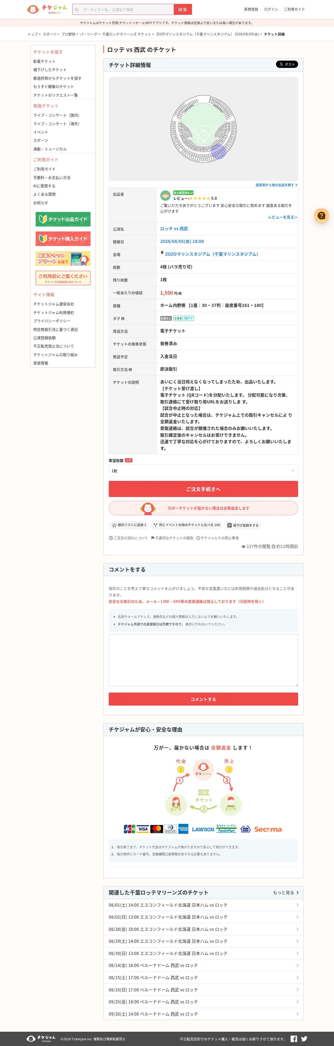Image resolution: width=334 pixels, height=1046 pixels.
Task: Go to 千葉ロッテマリーンズ チケット breadcrumb
Action: (x=127, y=34)
